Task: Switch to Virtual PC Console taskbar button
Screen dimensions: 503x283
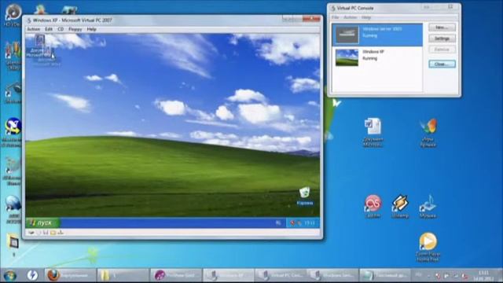Action: pos(281,275)
